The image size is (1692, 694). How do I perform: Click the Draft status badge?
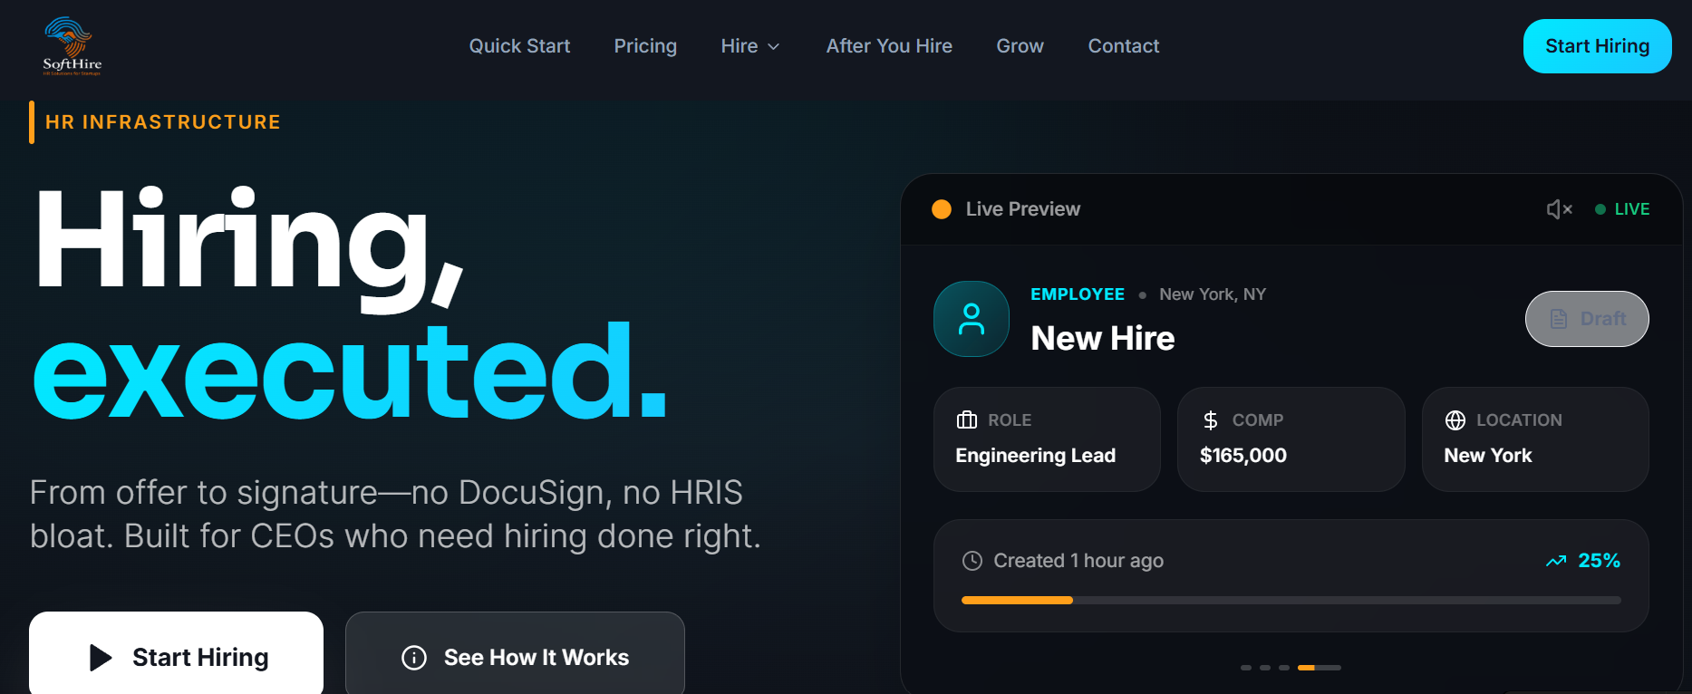click(1586, 319)
